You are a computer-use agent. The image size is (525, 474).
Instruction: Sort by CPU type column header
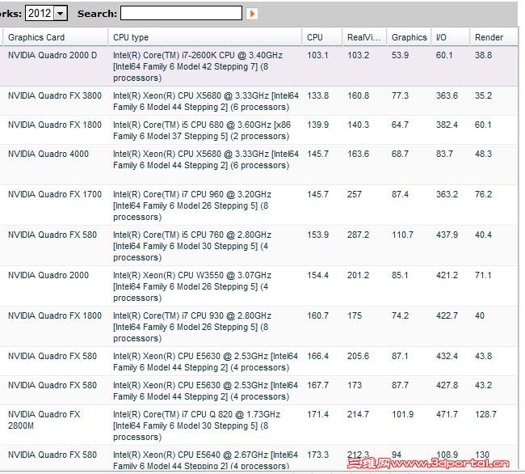tap(205, 37)
